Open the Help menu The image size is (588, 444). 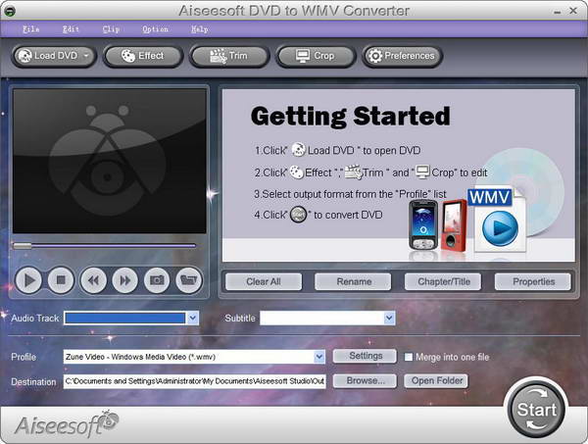tap(200, 29)
